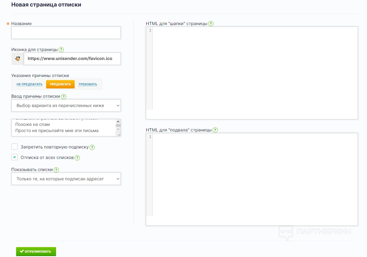Click line number 1 in footer editor
Image resolution: width=367 pixels, height=257 pixels.
click(x=150, y=137)
